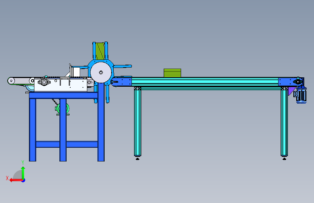The height and width of the screenshot is (203, 314).
Task: Select the large white disc of the rotating wheel
Action: 101,72
